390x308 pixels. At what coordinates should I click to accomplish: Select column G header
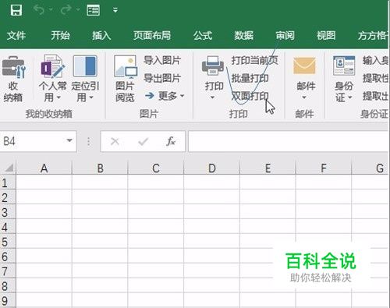(x=370, y=168)
